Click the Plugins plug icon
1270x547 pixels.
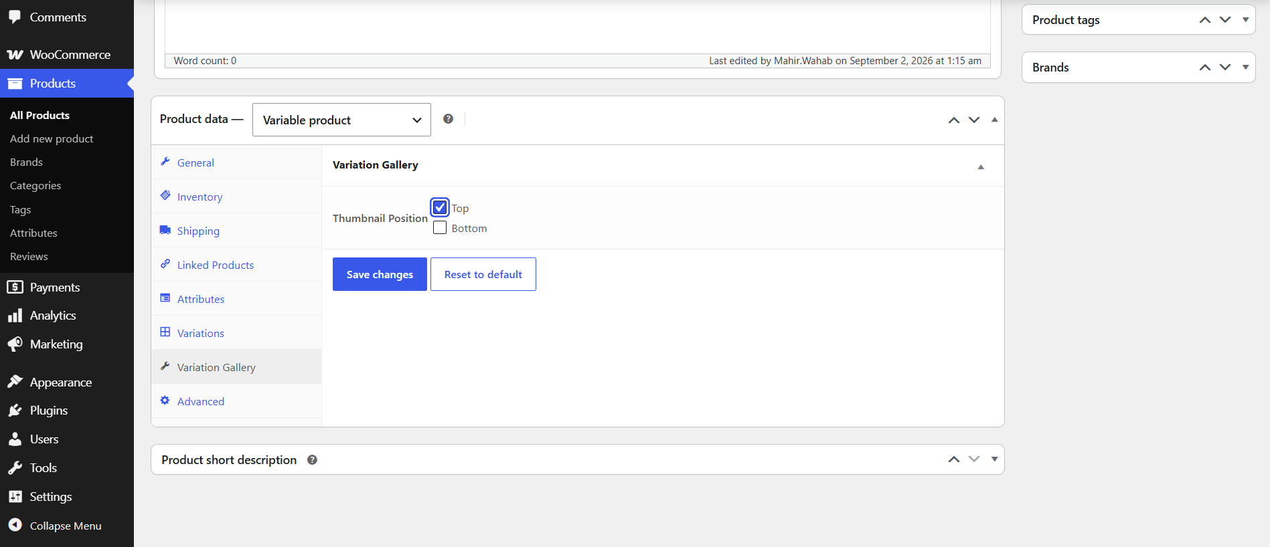click(x=15, y=411)
